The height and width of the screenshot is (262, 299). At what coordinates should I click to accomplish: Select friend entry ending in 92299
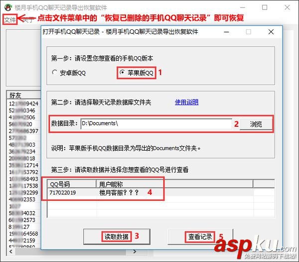(x=23, y=193)
